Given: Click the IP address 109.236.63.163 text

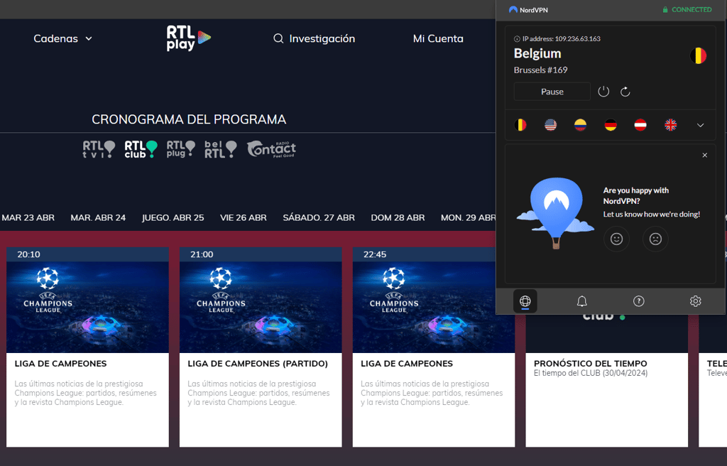Looking at the screenshot, I should (x=562, y=39).
